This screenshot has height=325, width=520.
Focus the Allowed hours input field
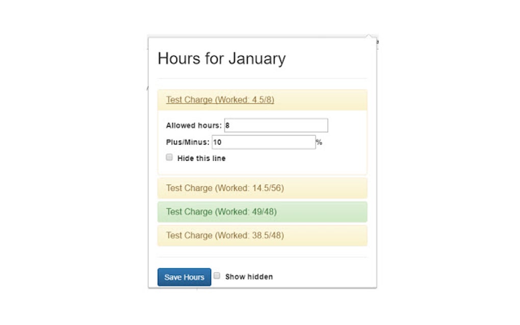276,125
